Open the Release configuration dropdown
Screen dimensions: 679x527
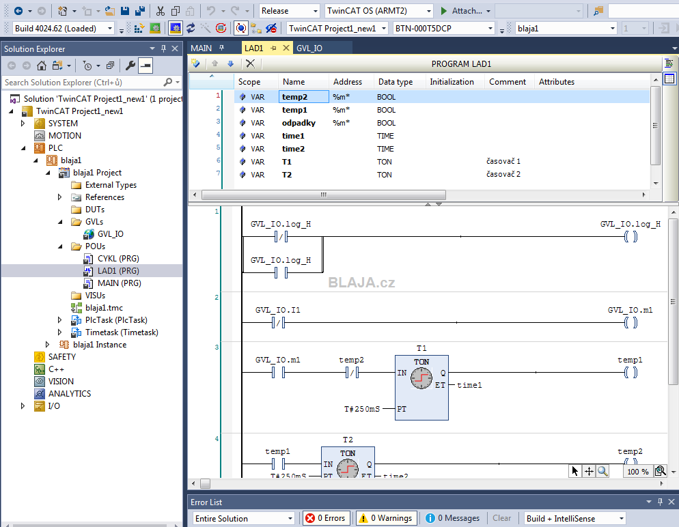[316, 11]
